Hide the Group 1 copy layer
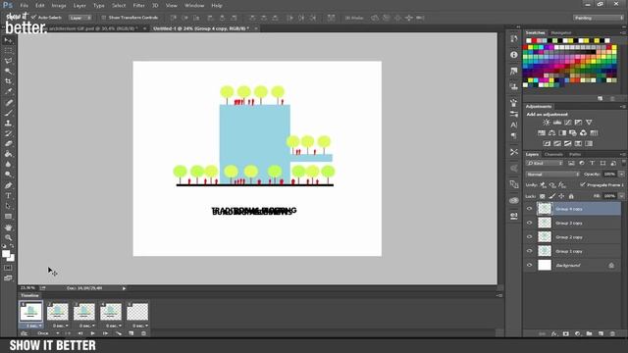The width and height of the screenshot is (628, 353). [530, 251]
